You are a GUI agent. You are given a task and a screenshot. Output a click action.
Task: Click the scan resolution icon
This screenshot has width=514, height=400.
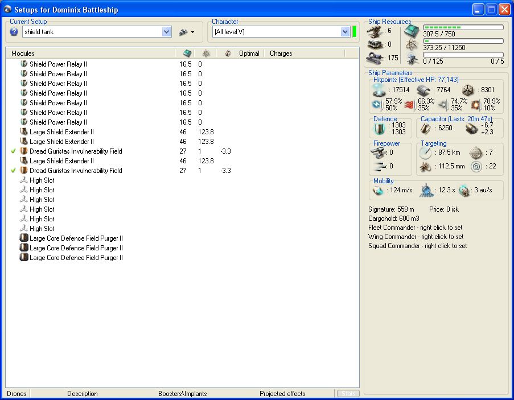point(426,167)
